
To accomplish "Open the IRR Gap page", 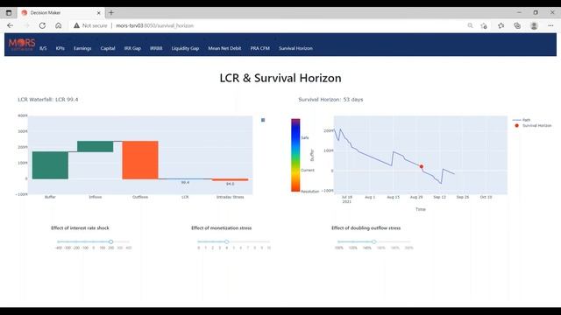I will point(132,48).
